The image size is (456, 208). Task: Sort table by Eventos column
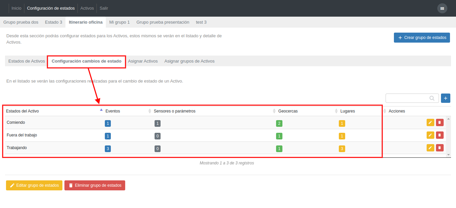(x=113, y=111)
